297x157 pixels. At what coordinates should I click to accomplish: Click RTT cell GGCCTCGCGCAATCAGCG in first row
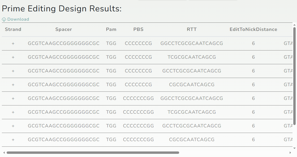192,43
